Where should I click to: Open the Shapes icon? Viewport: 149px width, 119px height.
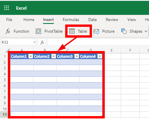click(x=124, y=31)
